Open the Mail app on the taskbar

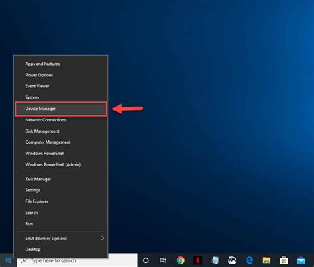301,261
